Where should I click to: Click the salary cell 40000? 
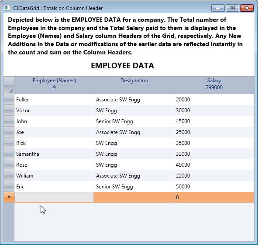click(x=214, y=164)
